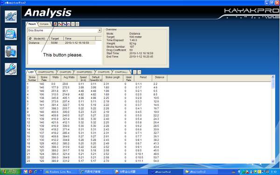Screen dimensions: 280x175
Task: Click the list scrollbar down arrow
Action: click(x=273, y=161)
